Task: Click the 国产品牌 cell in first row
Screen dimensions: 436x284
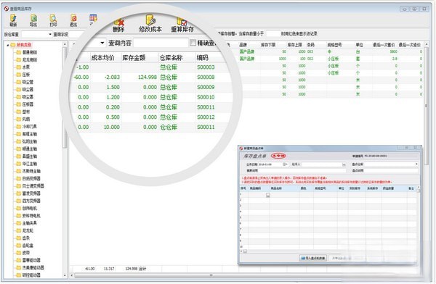Action: tap(247, 51)
